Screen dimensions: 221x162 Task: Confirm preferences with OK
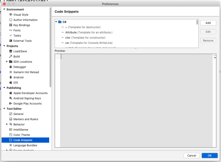pyautogui.click(x=210, y=155)
